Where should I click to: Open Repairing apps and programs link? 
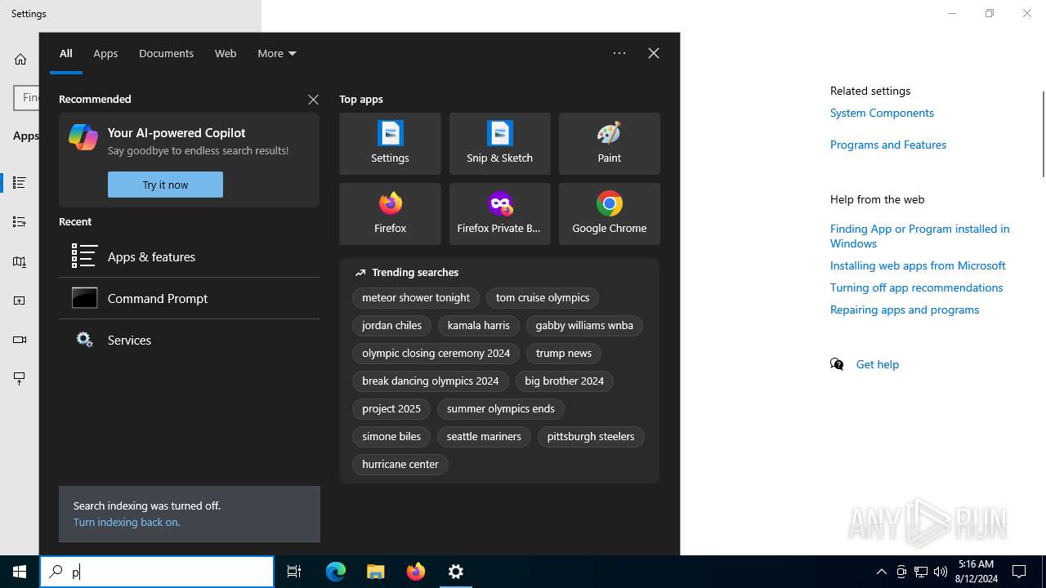point(905,310)
